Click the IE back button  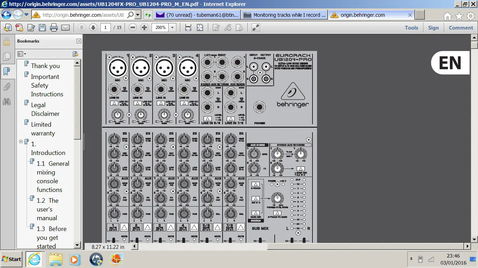pyautogui.click(x=7, y=15)
